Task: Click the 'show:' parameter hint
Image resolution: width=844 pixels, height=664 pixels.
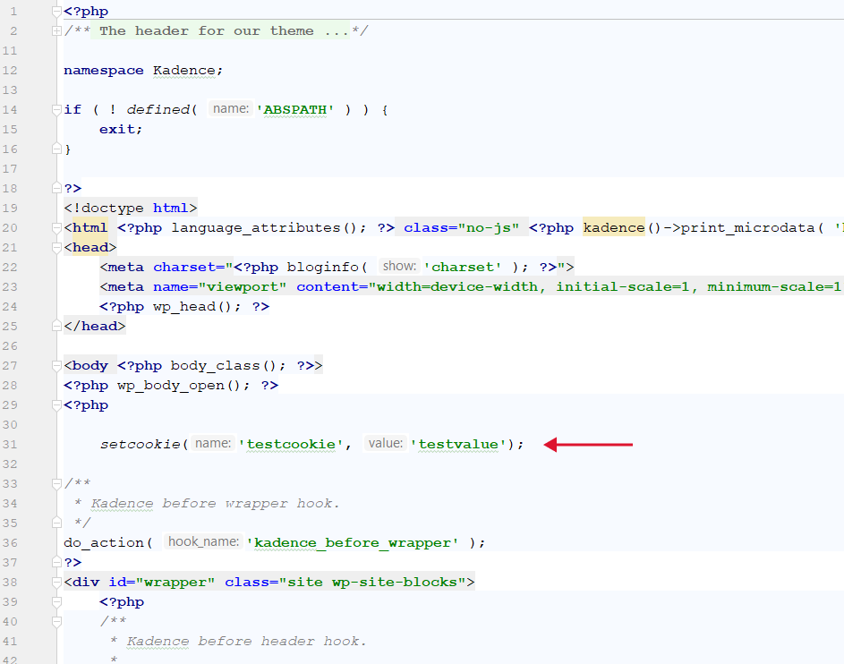Action: click(x=399, y=267)
